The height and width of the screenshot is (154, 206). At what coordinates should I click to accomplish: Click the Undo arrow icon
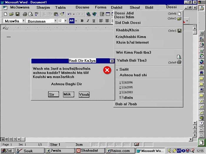tap(69, 14)
